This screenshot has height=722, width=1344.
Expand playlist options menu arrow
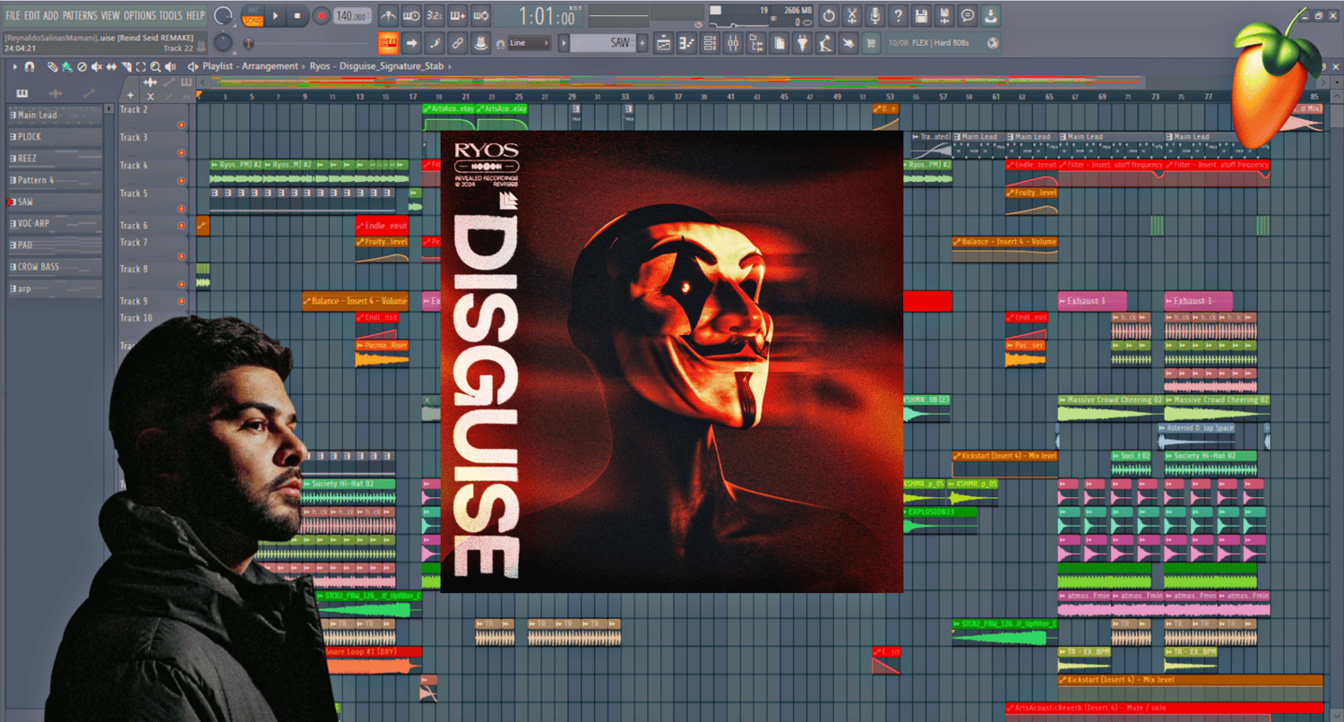coord(15,67)
